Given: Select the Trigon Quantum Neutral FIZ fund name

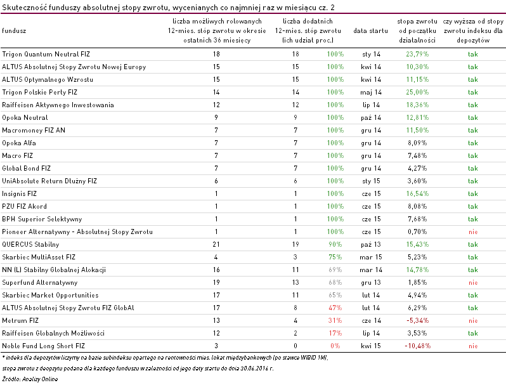Looking at the screenshot, I should click(x=46, y=54).
